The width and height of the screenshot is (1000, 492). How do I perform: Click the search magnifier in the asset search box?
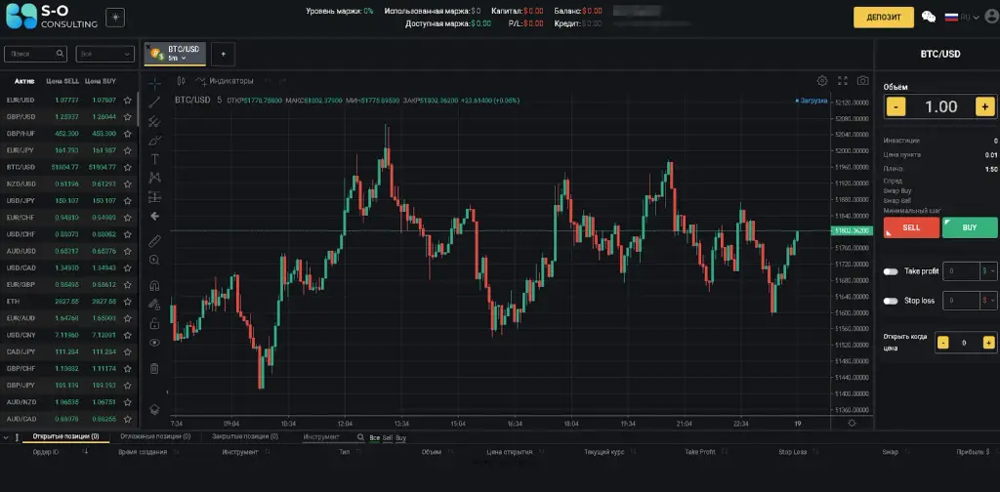(x=60, y=54)
